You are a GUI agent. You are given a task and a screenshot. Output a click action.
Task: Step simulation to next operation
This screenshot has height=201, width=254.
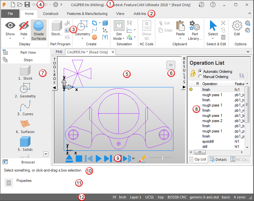click(108, 159)
